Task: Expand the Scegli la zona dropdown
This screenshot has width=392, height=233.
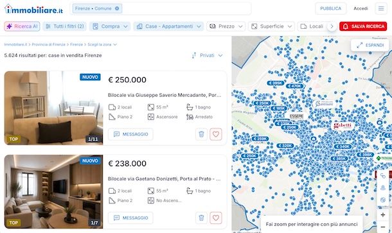Action: click(x=102, y=44)
